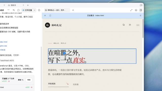Click the 林屿札记 round logo avatar
The width and height of the screenshot is (162, 91).
pos(47,25)
